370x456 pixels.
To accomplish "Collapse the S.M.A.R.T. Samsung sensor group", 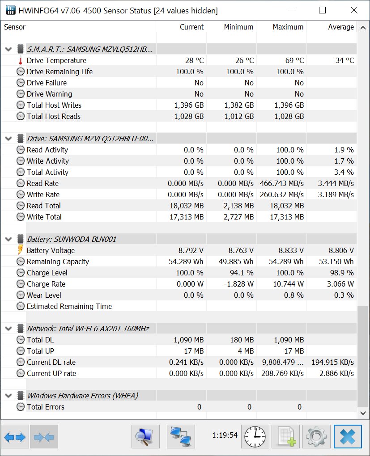I will (x=8, y=49).
